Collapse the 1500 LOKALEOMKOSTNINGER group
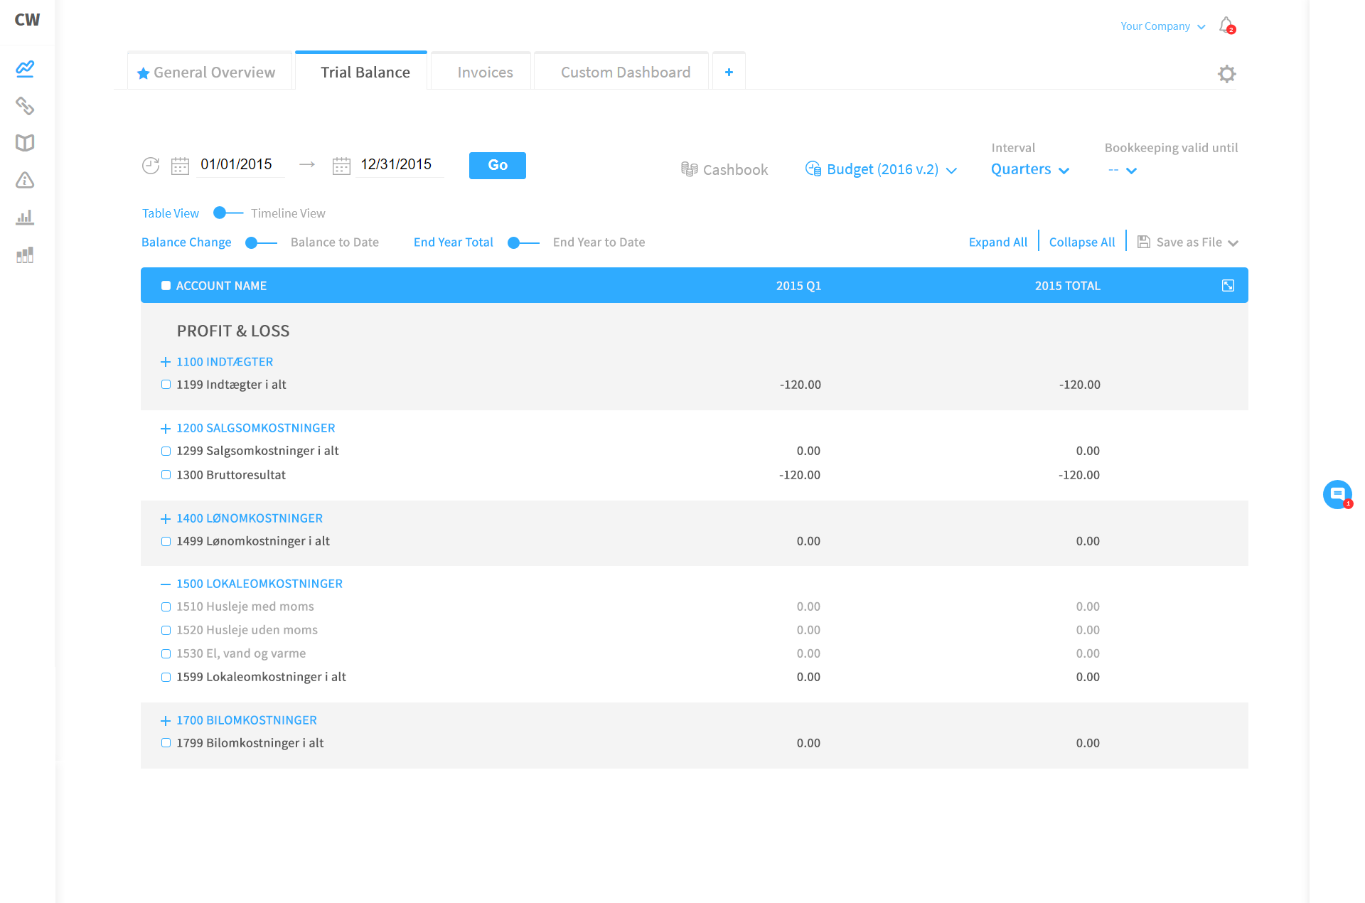Image resolution: width=1365 pixels, height=903 pixels. coord(166,584)
